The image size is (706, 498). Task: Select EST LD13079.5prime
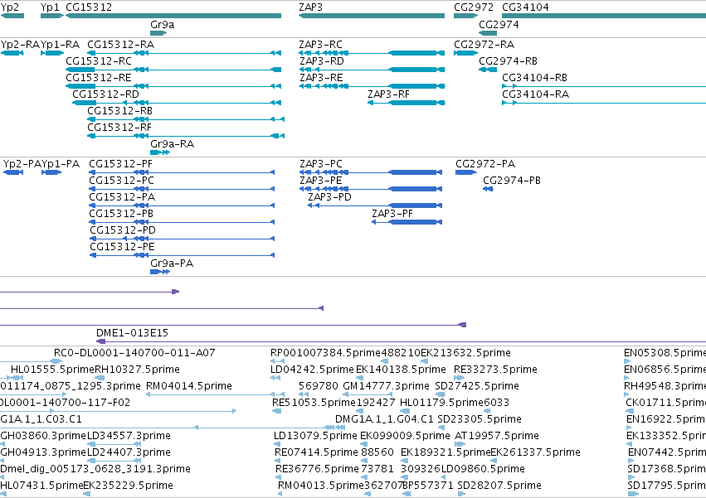click(277, 444)
